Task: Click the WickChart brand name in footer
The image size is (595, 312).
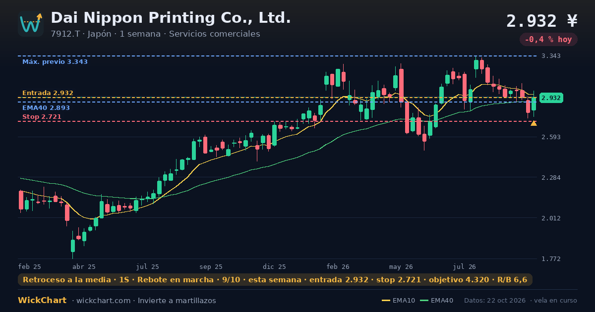Action: pos(42,301)
